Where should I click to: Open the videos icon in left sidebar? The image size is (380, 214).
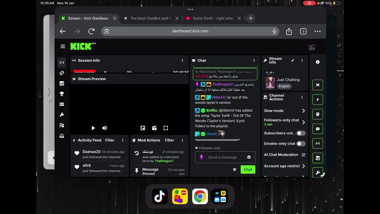pyautogui.click(x=62, y=104)
